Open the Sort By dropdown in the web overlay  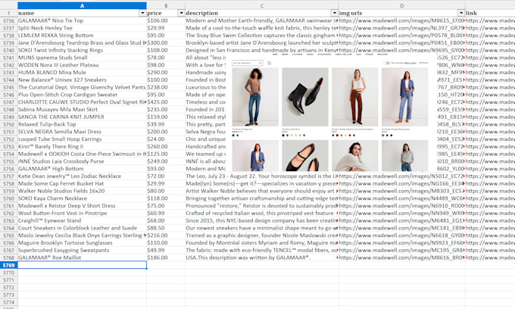point(248,63)
